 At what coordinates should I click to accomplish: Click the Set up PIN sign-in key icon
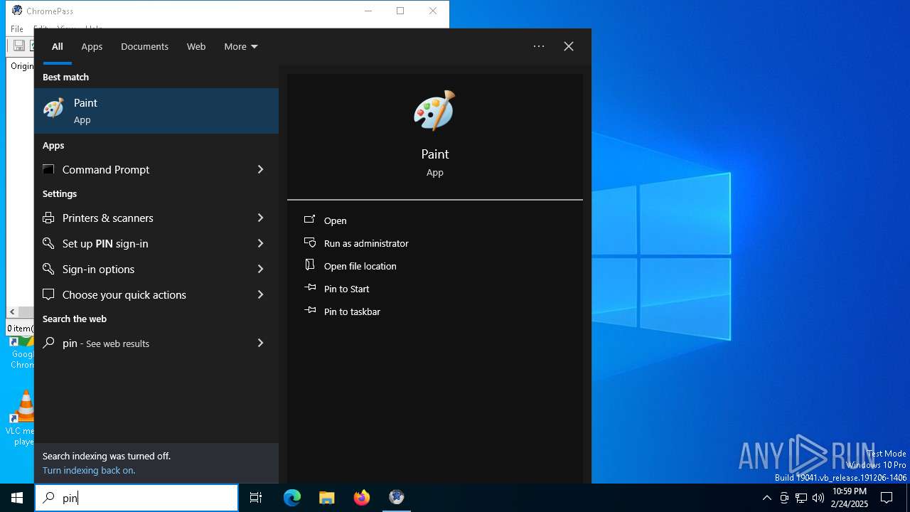pyautogui.click(x=48, y=243)
